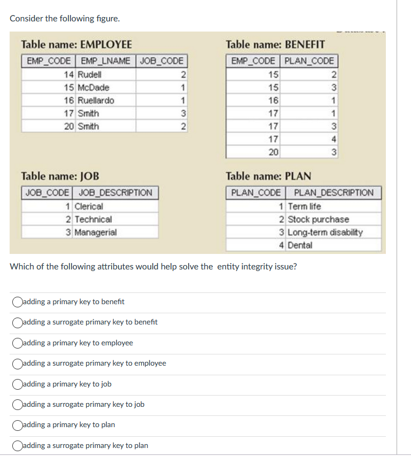This screenshot has height=456, width=411.
Task: Select 'adding a surrogate primary key to job'
Action: (17, 404)
